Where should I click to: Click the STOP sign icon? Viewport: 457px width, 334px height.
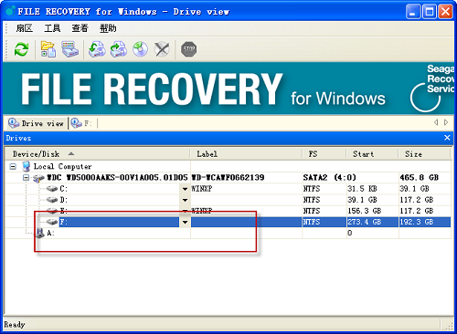coord(188,49)
